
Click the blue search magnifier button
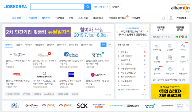click(88, 7)
